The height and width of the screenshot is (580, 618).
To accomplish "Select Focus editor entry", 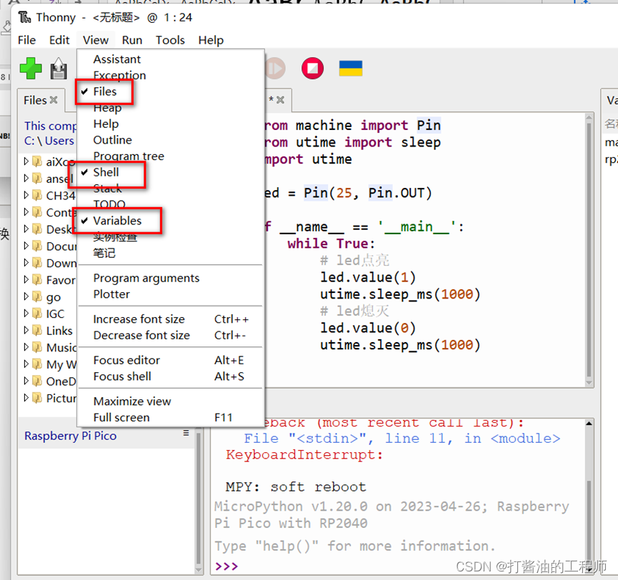I will coord(171,360).
